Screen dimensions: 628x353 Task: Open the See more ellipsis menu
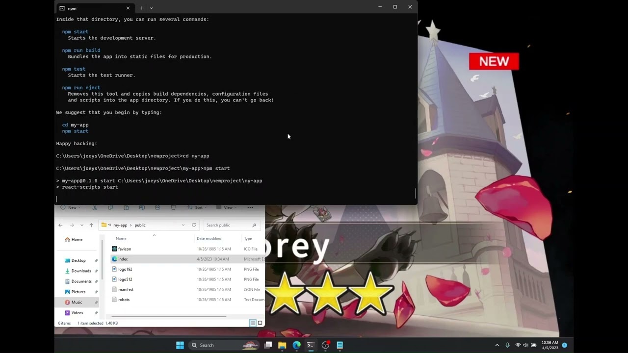click(250, 207)
